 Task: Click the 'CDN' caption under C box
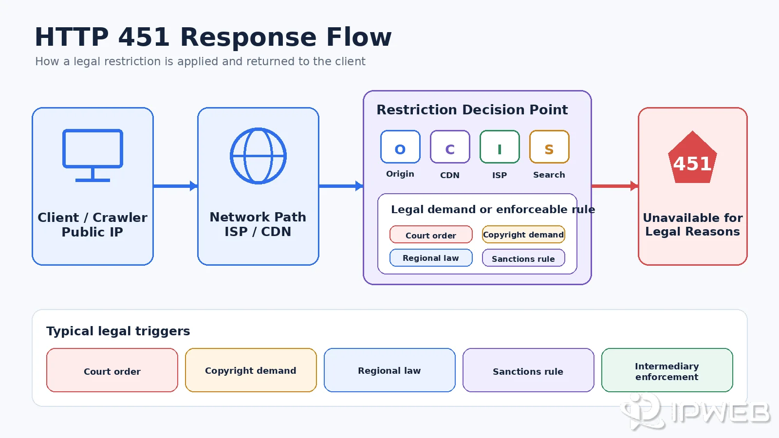point(450,175)
